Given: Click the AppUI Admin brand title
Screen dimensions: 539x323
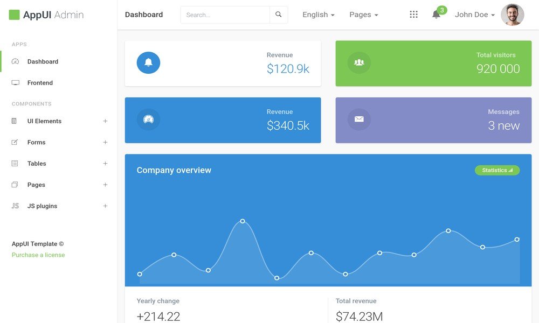Looking at the screenshot, I should tap(53, 15).
